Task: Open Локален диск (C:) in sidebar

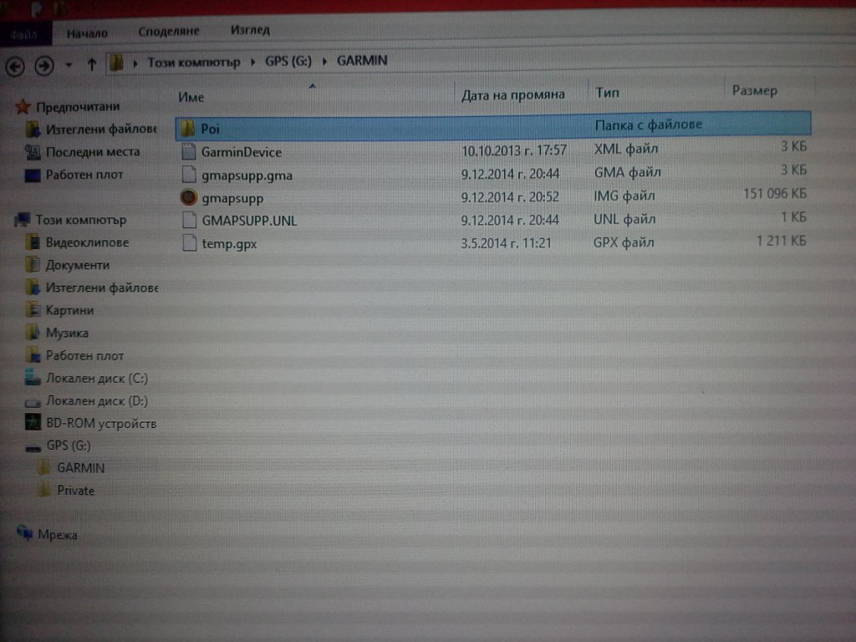Action: 97,379
